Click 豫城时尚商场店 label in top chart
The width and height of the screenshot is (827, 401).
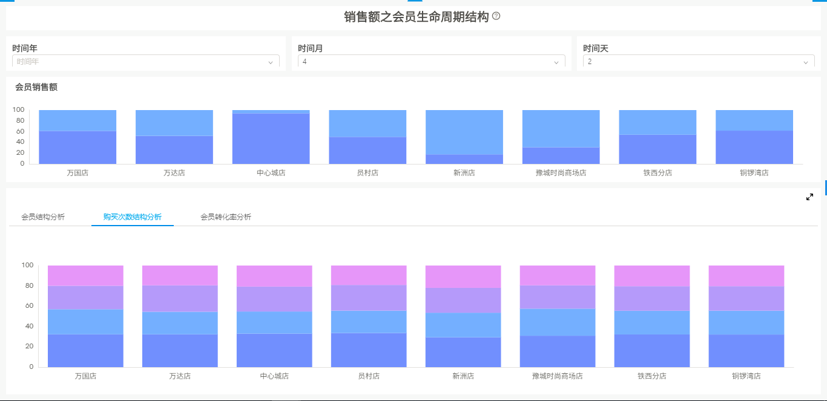pos(561,173)
